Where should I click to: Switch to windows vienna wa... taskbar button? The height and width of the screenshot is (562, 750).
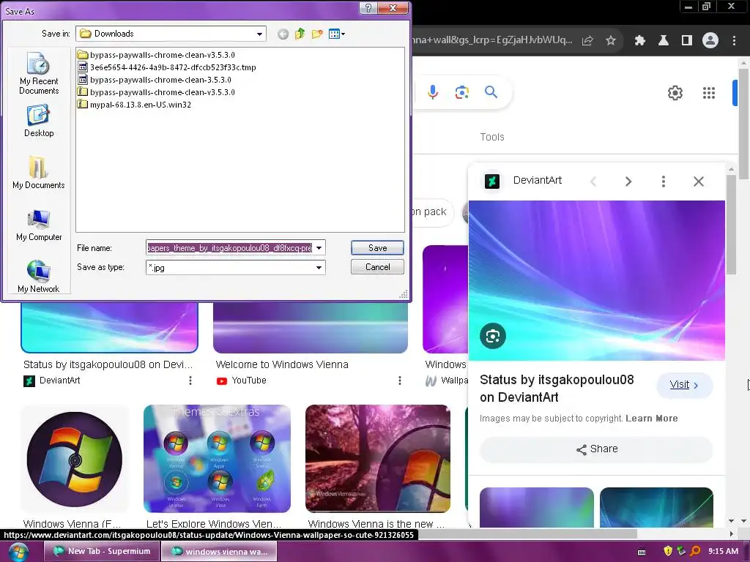click(x=219, y=551)
